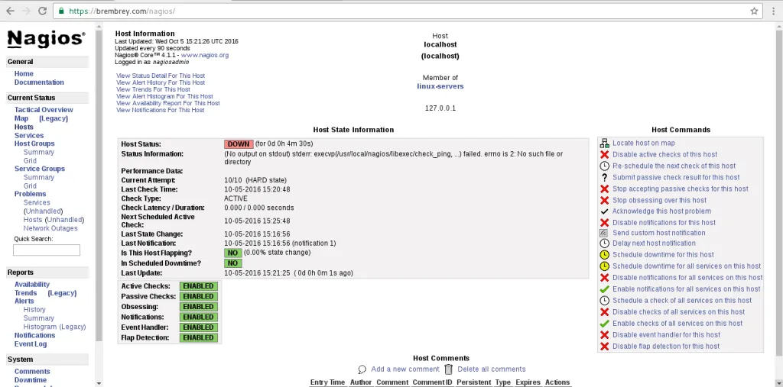The image size is (783, 387).
Task: Open Network Outages under Problems
Action: point(50,228)
